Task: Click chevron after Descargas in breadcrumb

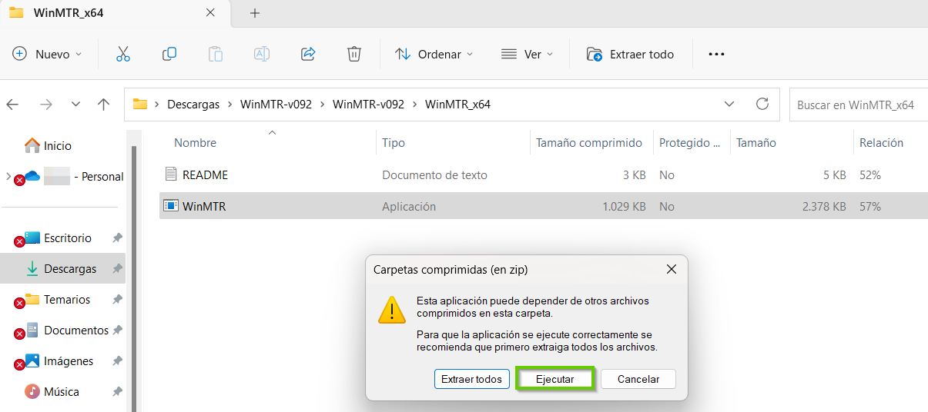Action: tap(230, 105)
